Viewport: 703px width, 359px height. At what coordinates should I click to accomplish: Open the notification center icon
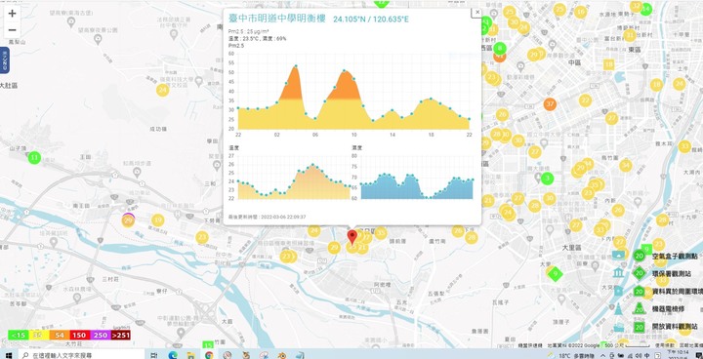698,355
